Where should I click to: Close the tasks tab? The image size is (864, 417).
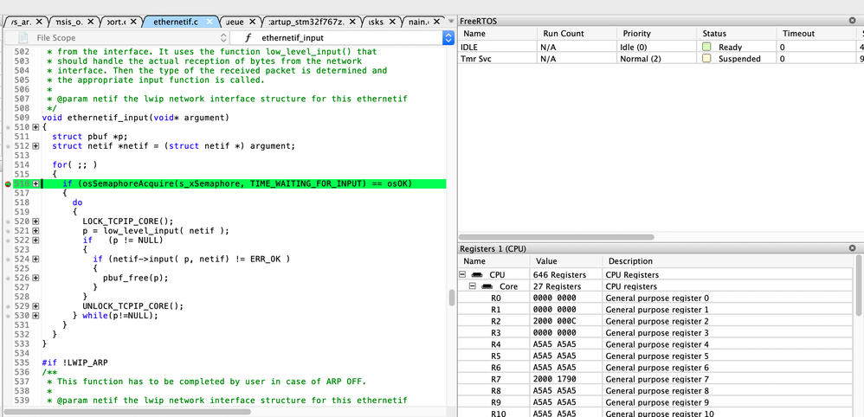(393, 22)
